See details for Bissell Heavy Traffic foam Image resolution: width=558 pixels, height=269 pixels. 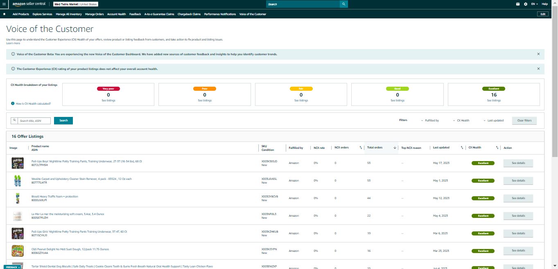pos(518,198)
